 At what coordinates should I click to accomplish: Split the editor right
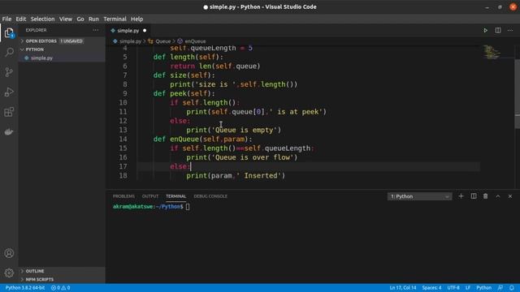[x=498, y=31]
